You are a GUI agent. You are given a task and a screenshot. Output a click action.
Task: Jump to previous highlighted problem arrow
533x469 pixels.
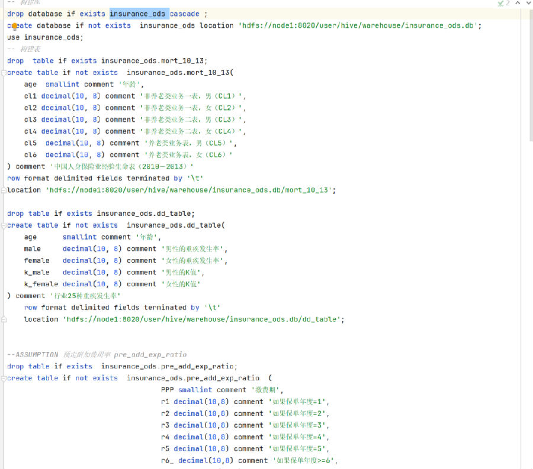point(518,3)
